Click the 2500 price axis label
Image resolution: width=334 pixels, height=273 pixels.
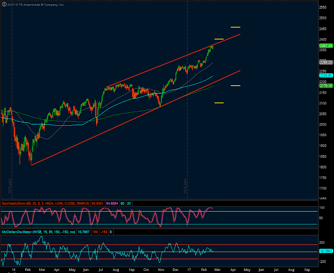[x=323, y=18]
